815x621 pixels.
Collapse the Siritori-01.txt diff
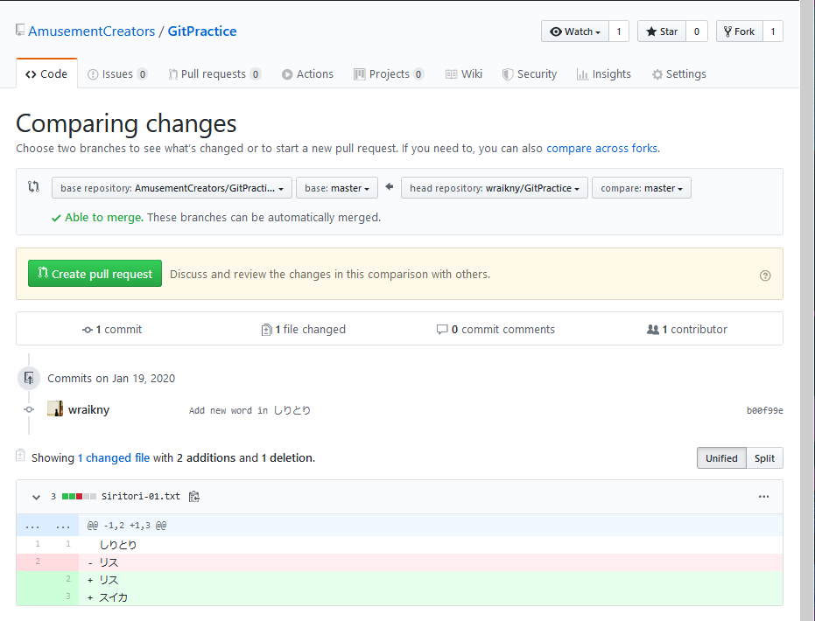36,497
